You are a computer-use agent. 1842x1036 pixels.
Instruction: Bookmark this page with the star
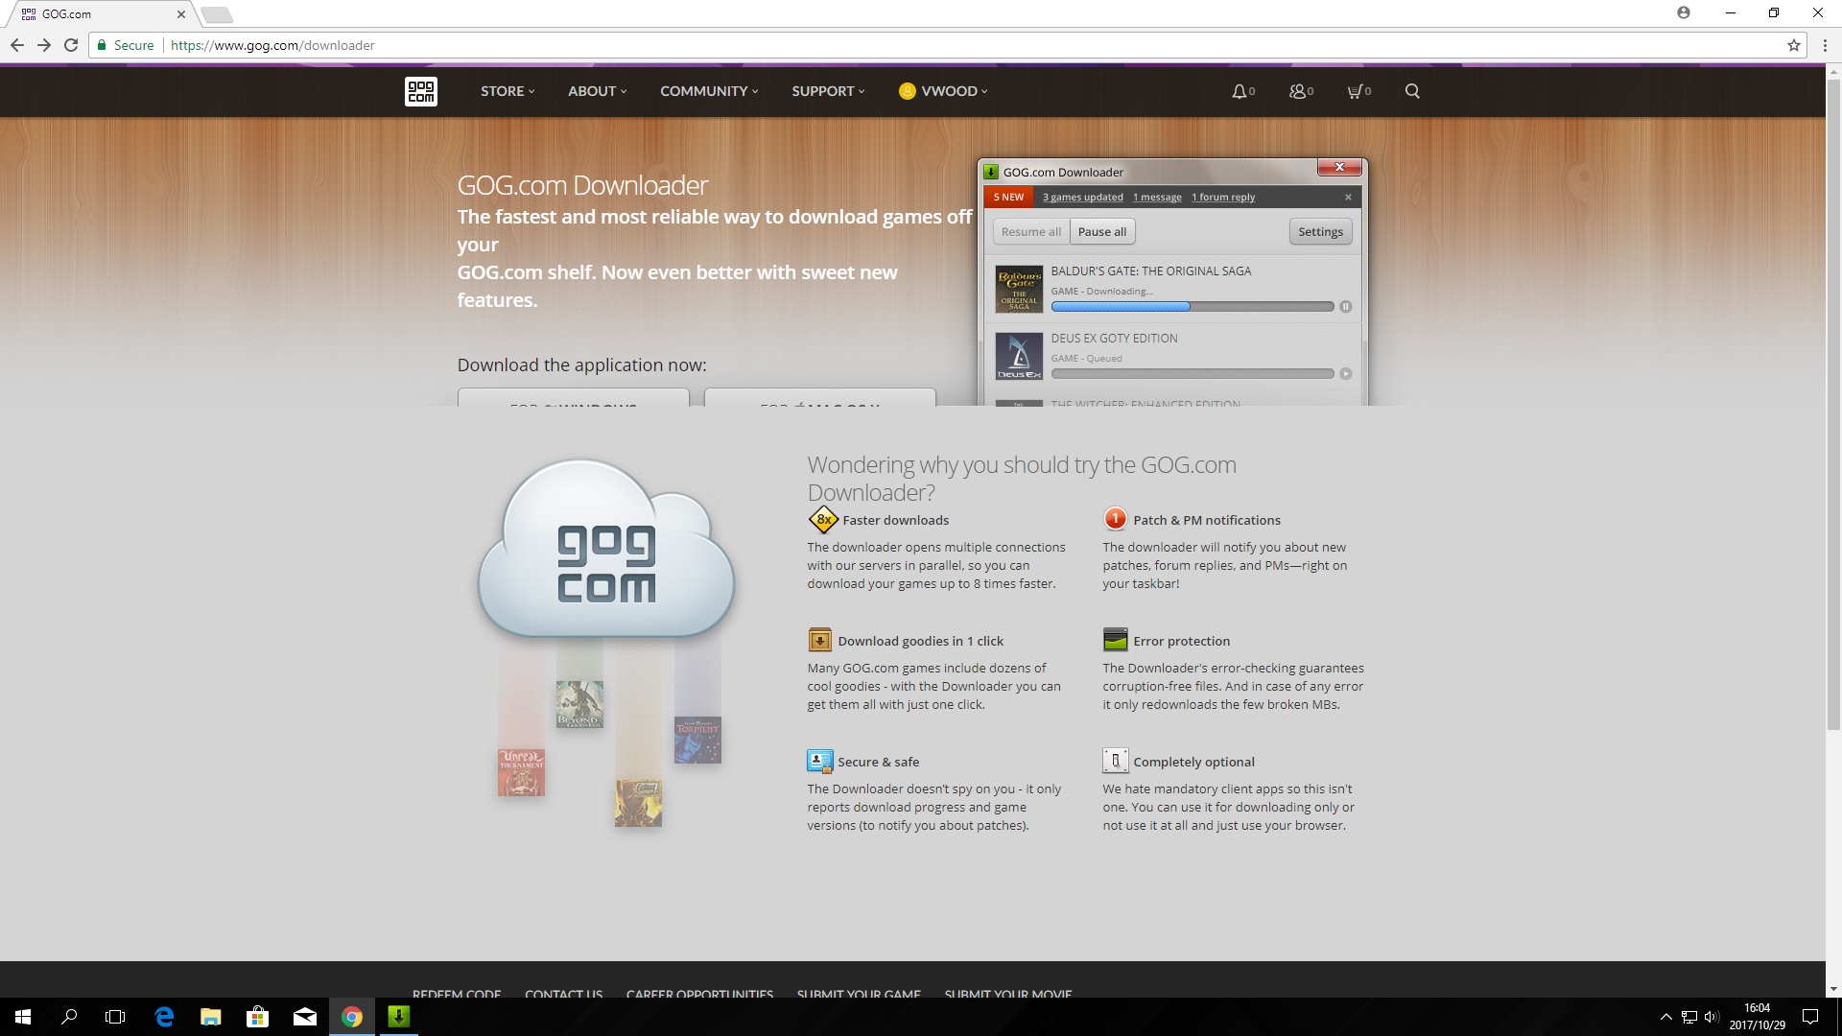(1794, 45)
